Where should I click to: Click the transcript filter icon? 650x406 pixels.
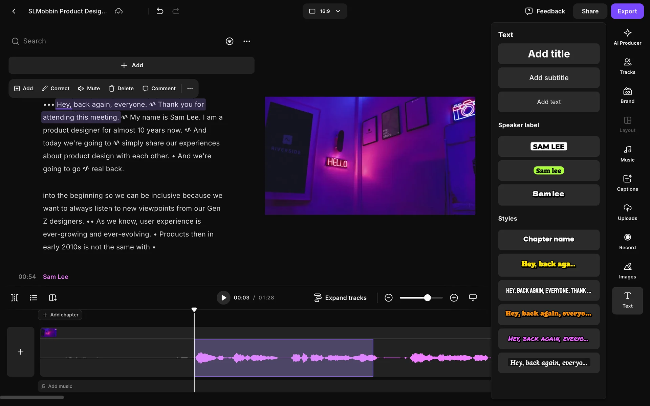pyautogui.click(x=229, y=41)
